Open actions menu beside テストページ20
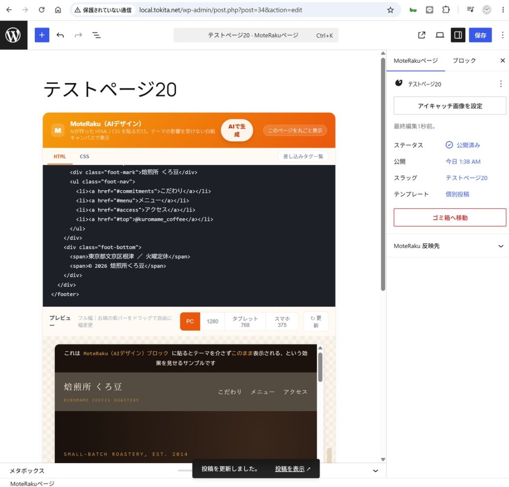Screen dimensions: 509x487 pos(501,84)
